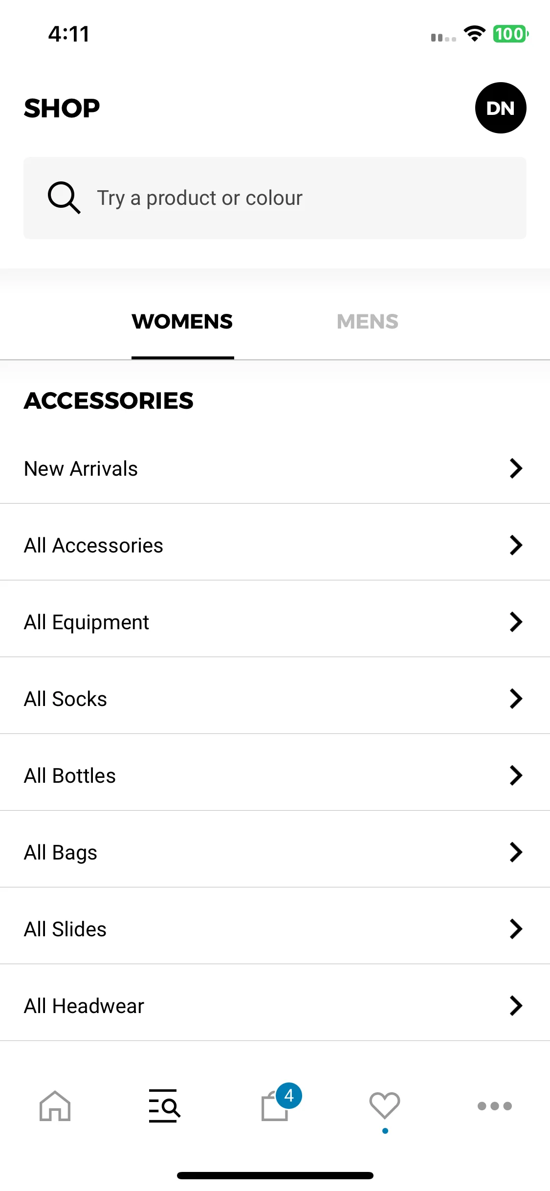550x1191 pixels.
Task: Open the more options ellipsis icon
Action: click(x=495, y=1105)
